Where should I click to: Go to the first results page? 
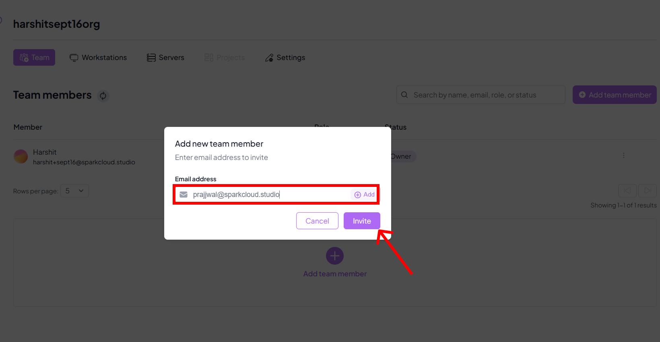click(x=627, y=191)
